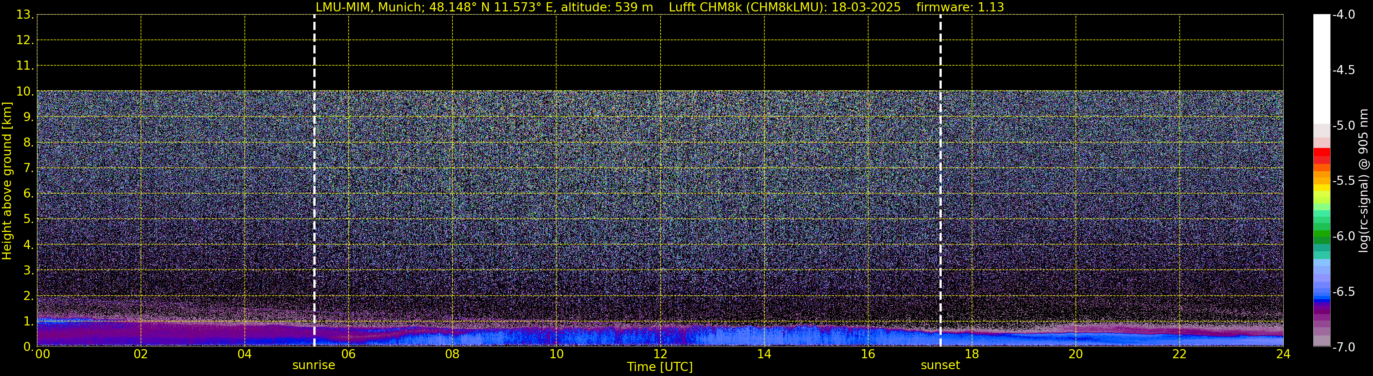Click the time axis tick '12'
This screenshot has width=1373, height=376.
[660, 354]
